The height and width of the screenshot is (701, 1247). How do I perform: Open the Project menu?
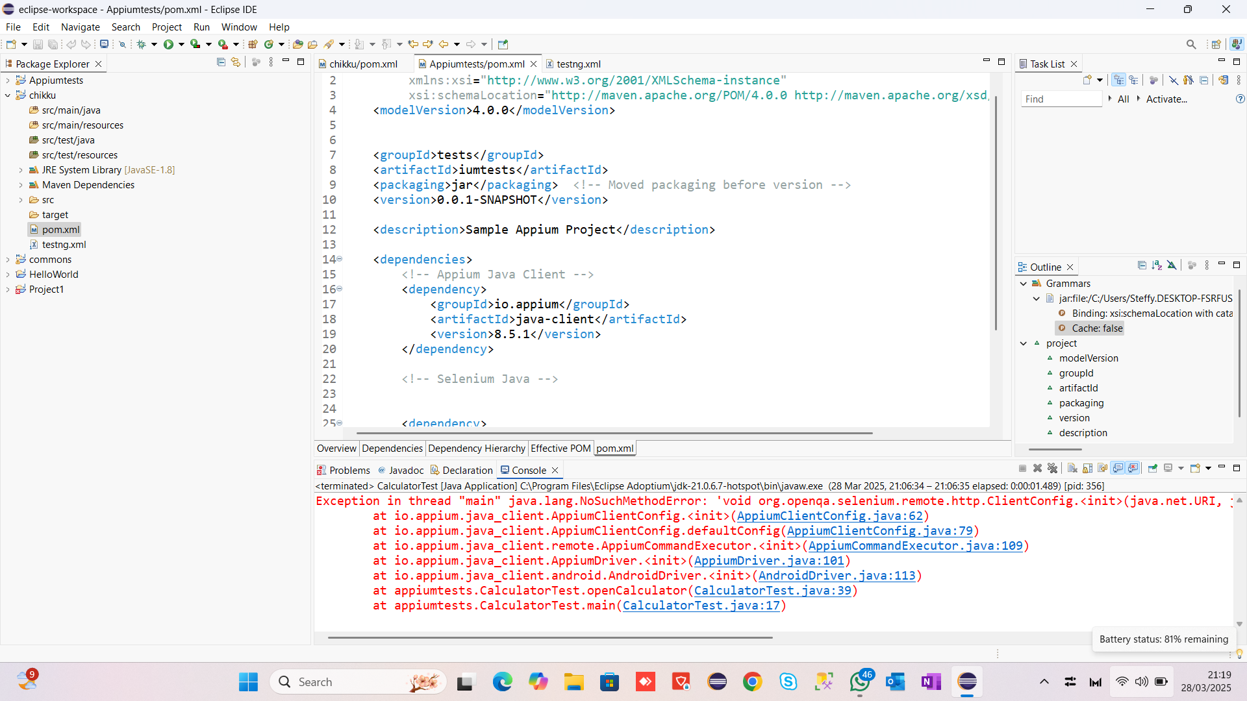tap(166, 27)
